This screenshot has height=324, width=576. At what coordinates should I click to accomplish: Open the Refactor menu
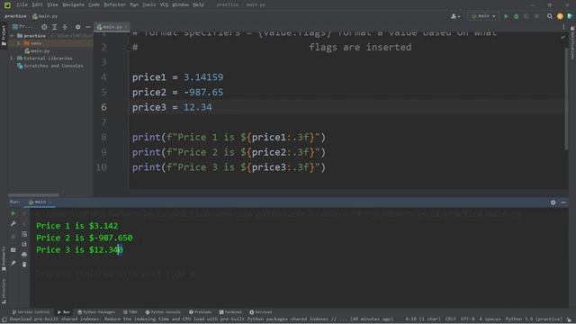pos(114,4)
